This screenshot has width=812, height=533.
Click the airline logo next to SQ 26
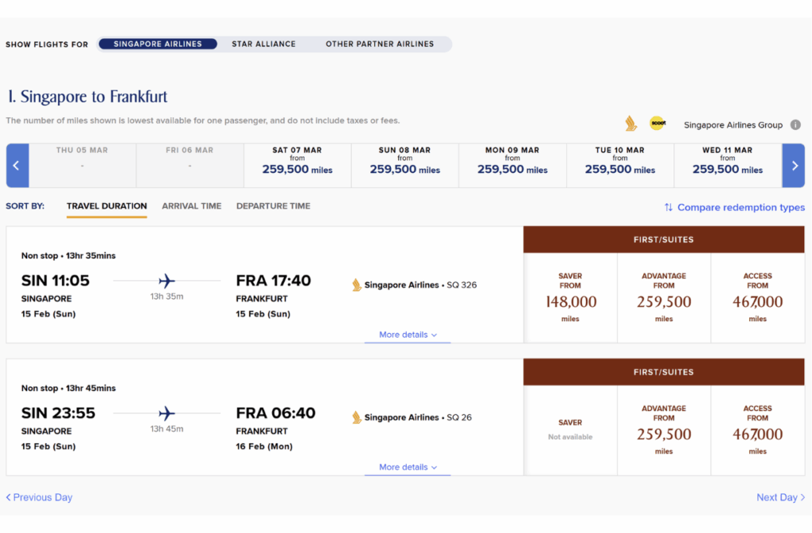(357, 417)
